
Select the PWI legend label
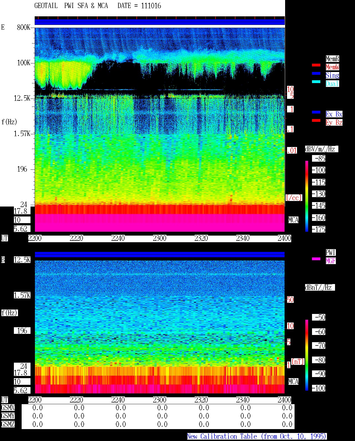point(331,252)
